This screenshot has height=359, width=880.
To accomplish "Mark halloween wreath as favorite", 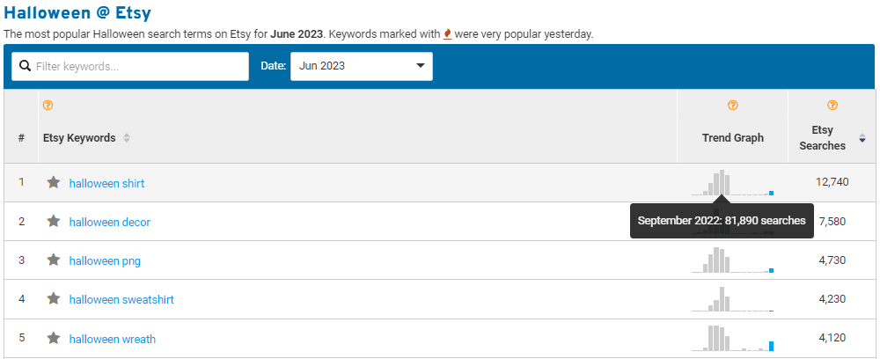I will (54, 339).
